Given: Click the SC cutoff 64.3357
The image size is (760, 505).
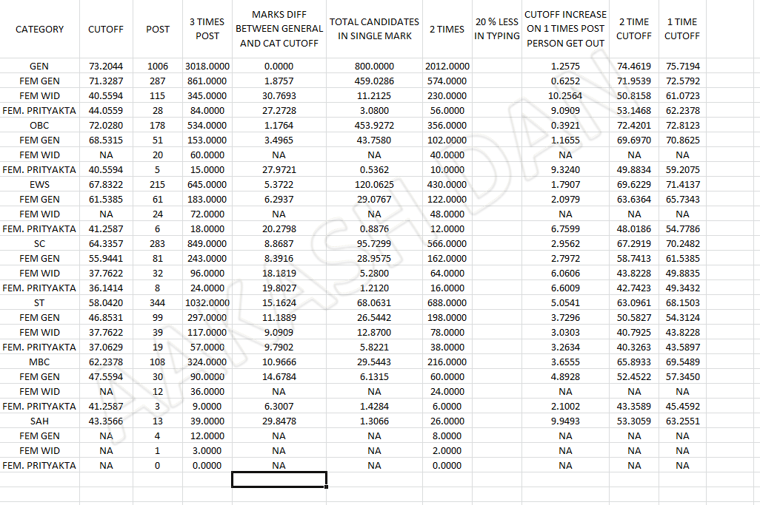Looking at the screenshot, I should point(106,244).
